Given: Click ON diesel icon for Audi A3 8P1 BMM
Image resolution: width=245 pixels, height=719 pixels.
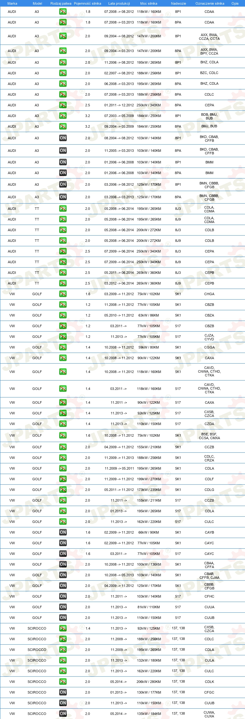Looking at the screenshot, I should [63, 162].
